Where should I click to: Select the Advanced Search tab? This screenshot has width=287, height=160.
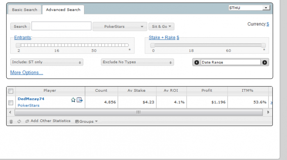63,10
